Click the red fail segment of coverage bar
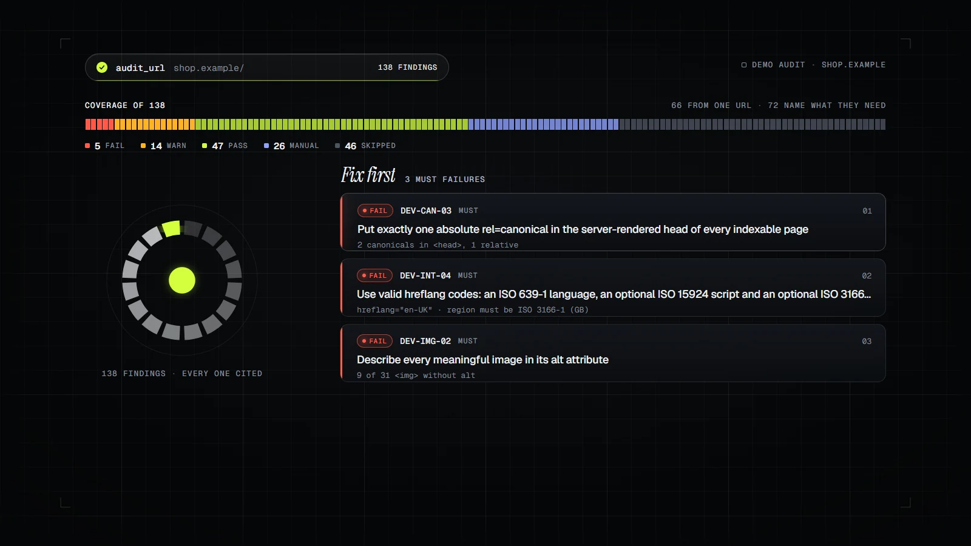 point(100,124)
